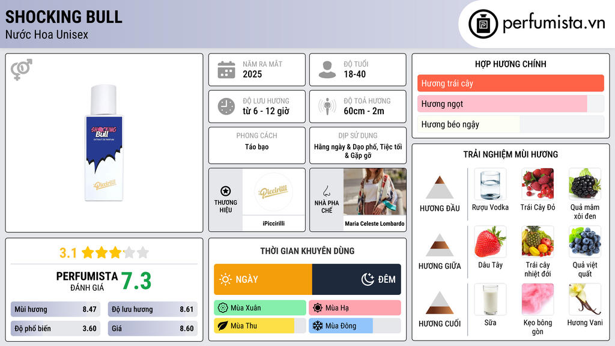Screen dimensions: 615x346
Task: Click the Quả mâm xôi đen image
Action: (x=585, y=184)
